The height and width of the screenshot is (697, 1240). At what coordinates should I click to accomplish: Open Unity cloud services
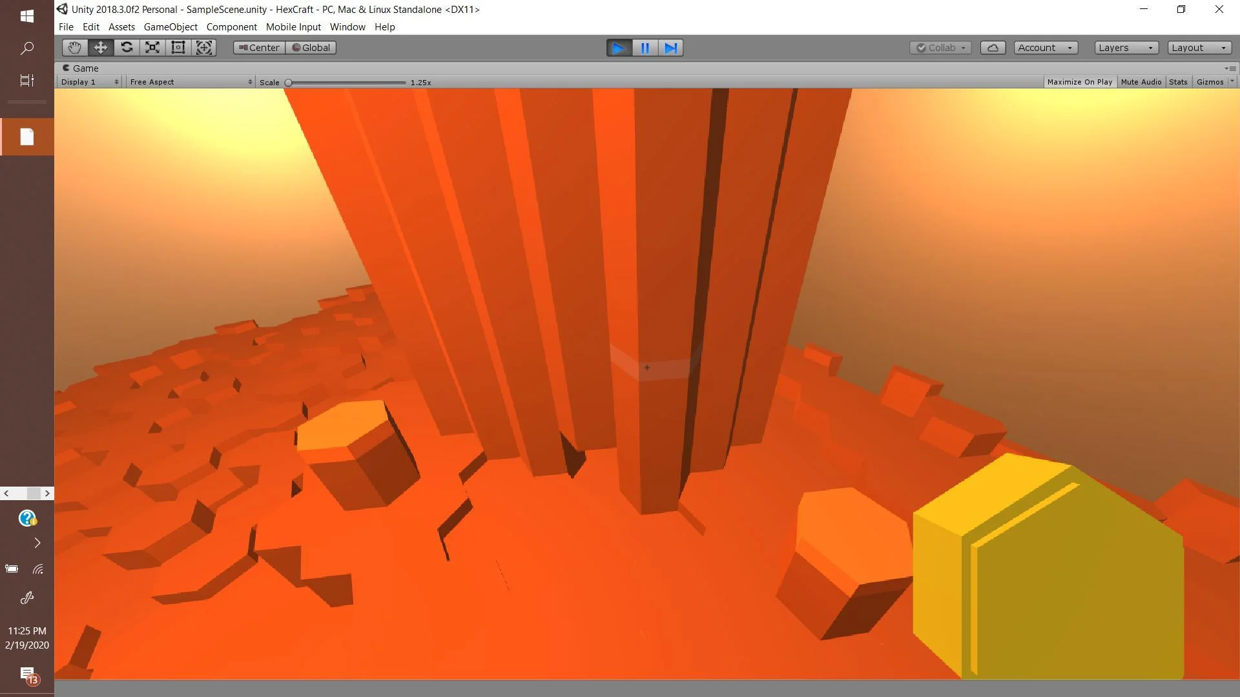tap(993, 48)
